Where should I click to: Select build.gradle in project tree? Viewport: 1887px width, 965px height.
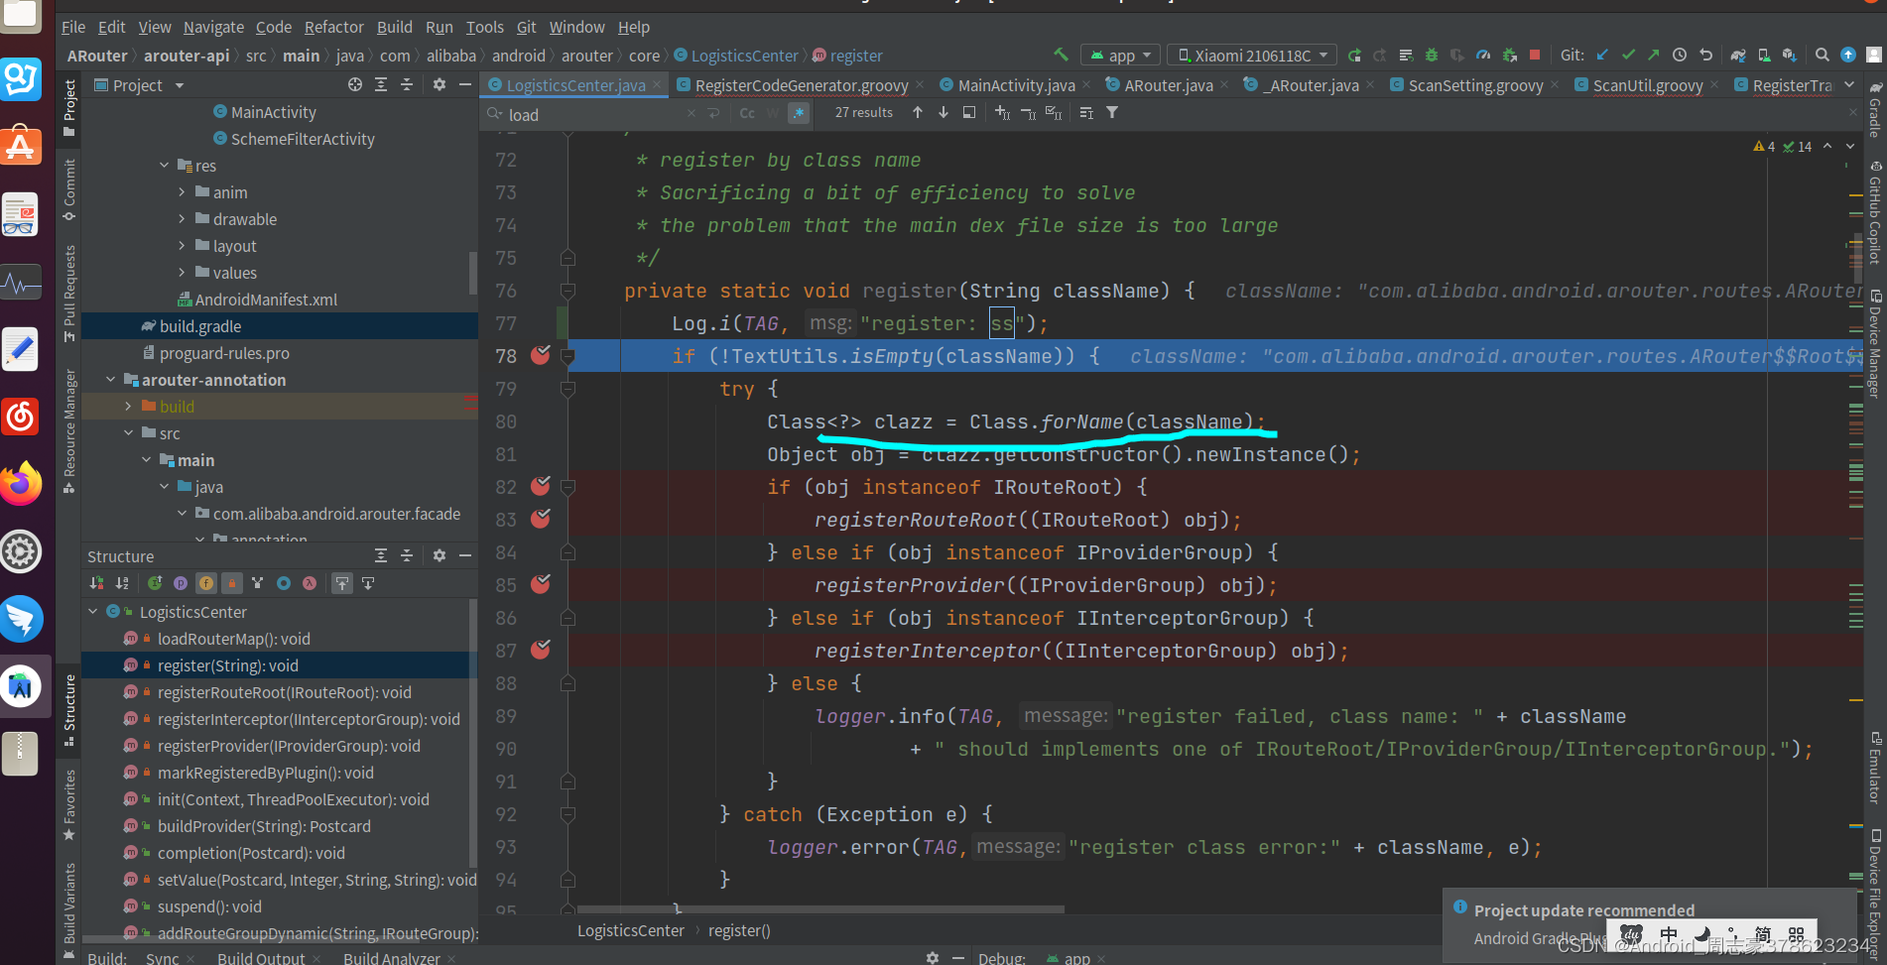tap(200, 326)
